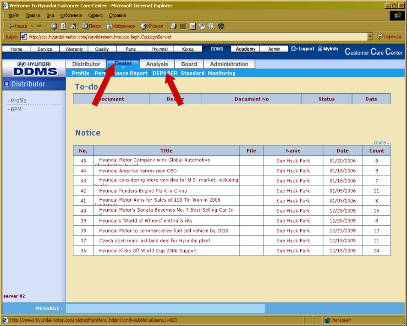Image resolution: width=407 pixels, height=326 pixels.
Task: Click the Интернет zone indicator in status bar
Action: [x=337, y=321]
